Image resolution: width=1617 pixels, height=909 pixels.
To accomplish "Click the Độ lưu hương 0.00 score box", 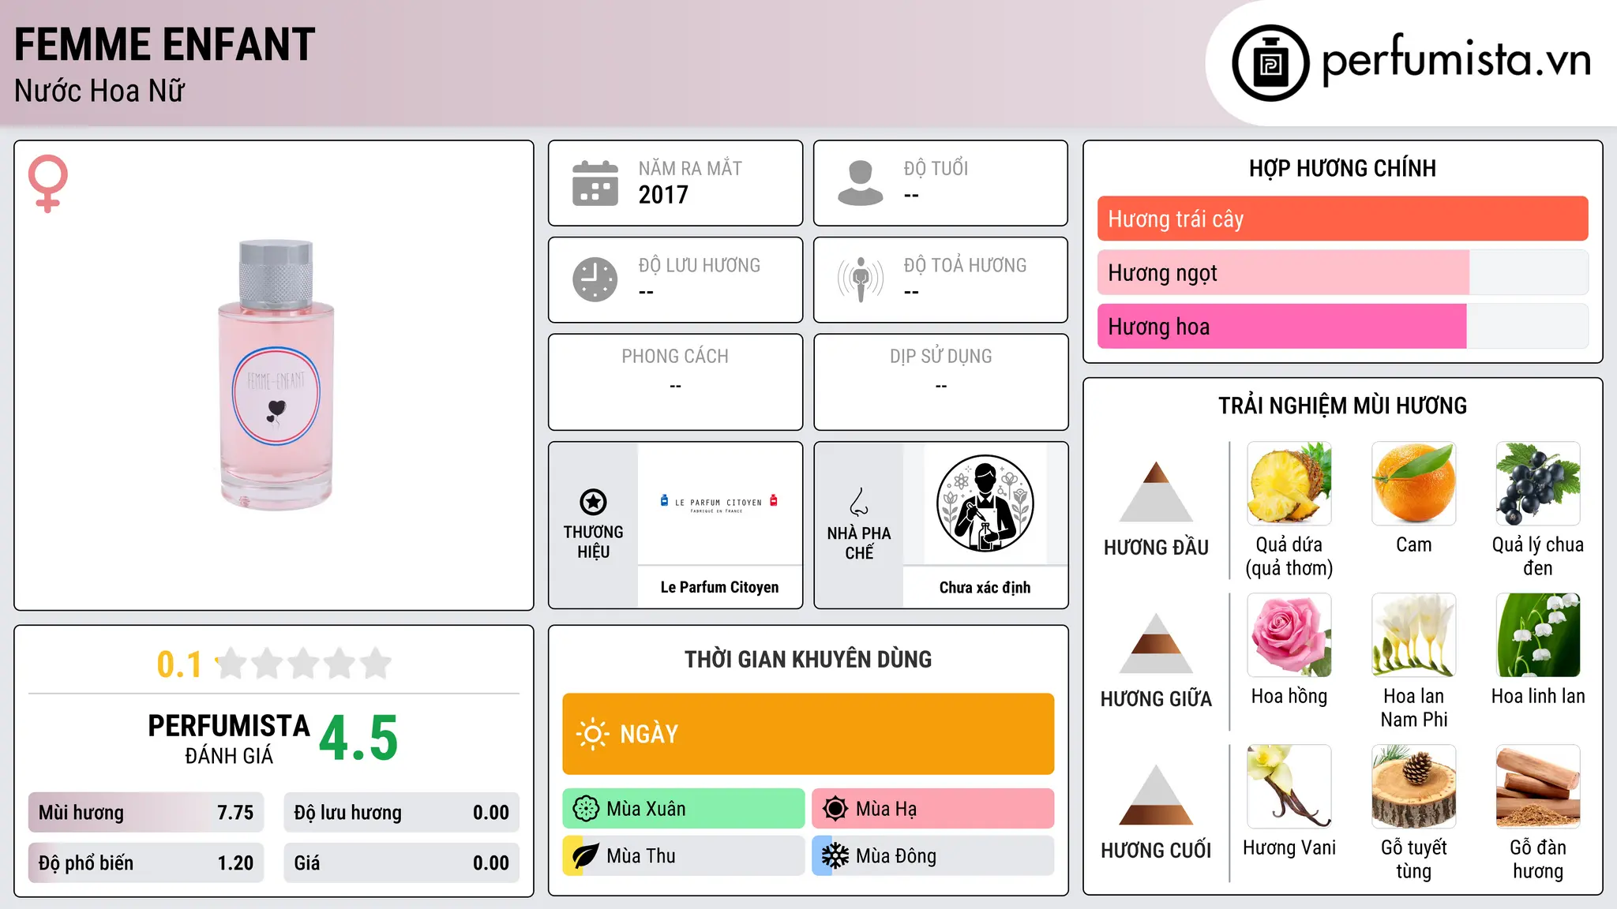I will pyautogui.click(x=401, y=813).
